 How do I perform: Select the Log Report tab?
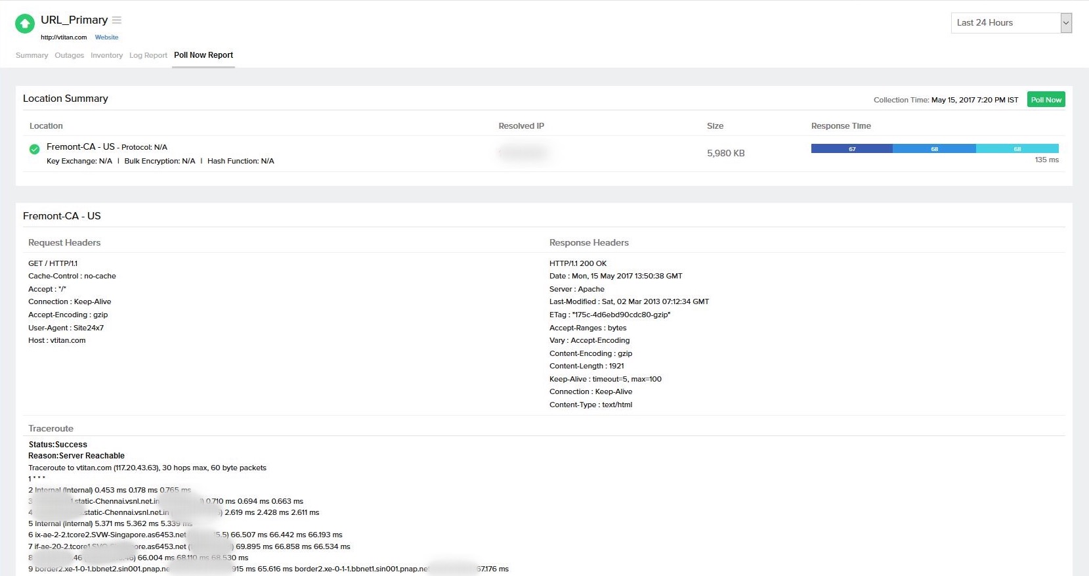(x=148, y=55)
